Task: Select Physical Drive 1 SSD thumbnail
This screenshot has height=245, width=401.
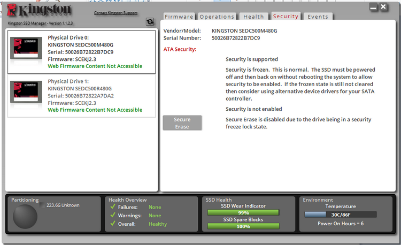Action: [26, 92]
